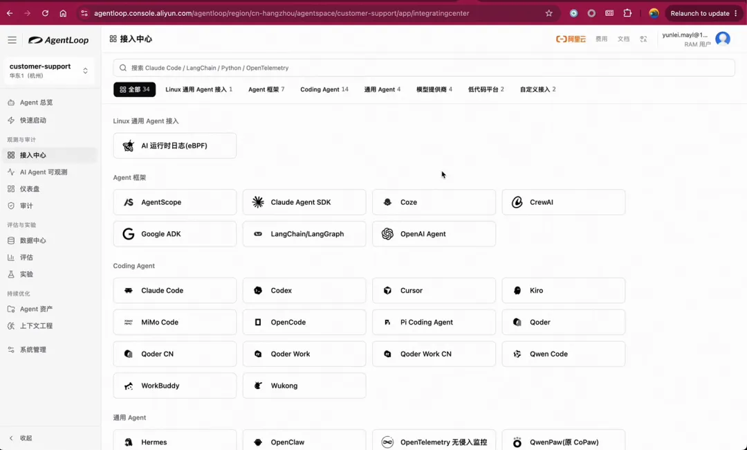Viewport: 747px width, 450px height.
Task: Select the 全部 34 filter tab
Action: (x=134, y=89)
